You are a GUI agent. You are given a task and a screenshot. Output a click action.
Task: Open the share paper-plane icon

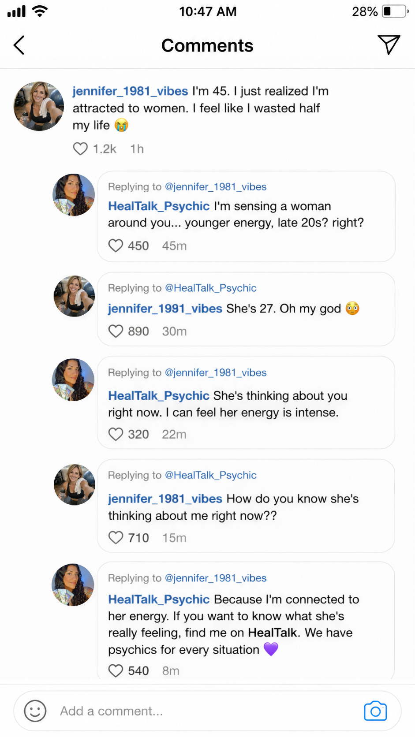pos(389,45)
